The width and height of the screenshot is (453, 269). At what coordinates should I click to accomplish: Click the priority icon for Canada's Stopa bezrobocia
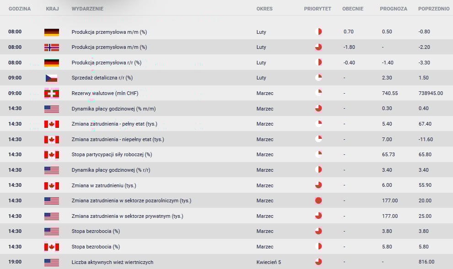pyautogui.click(x=318, y=247)
